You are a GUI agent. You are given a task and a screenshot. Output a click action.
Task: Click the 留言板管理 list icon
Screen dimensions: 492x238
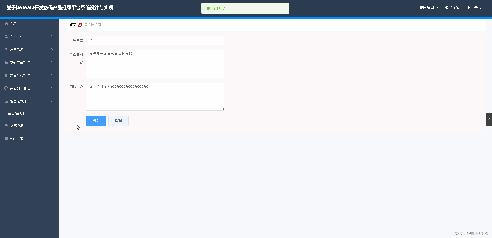click(x=6, y=101)
